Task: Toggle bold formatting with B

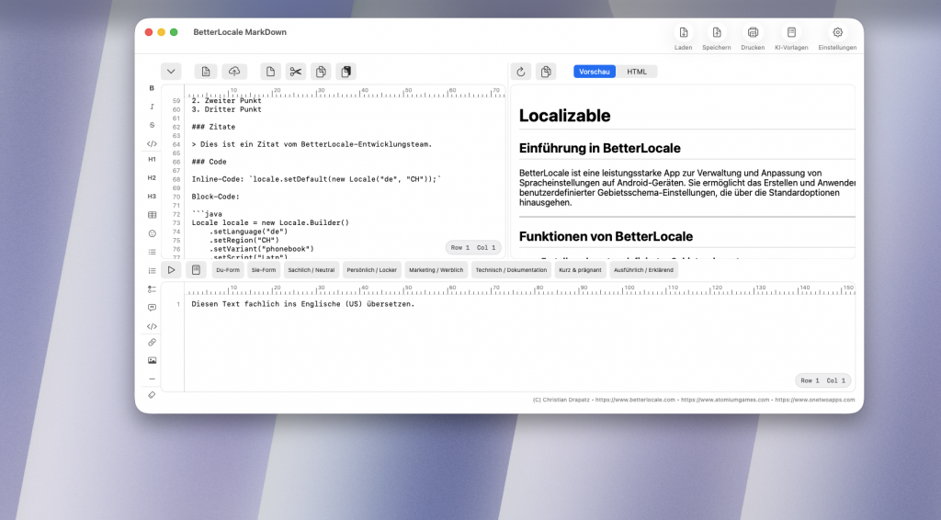Action: 152,88
